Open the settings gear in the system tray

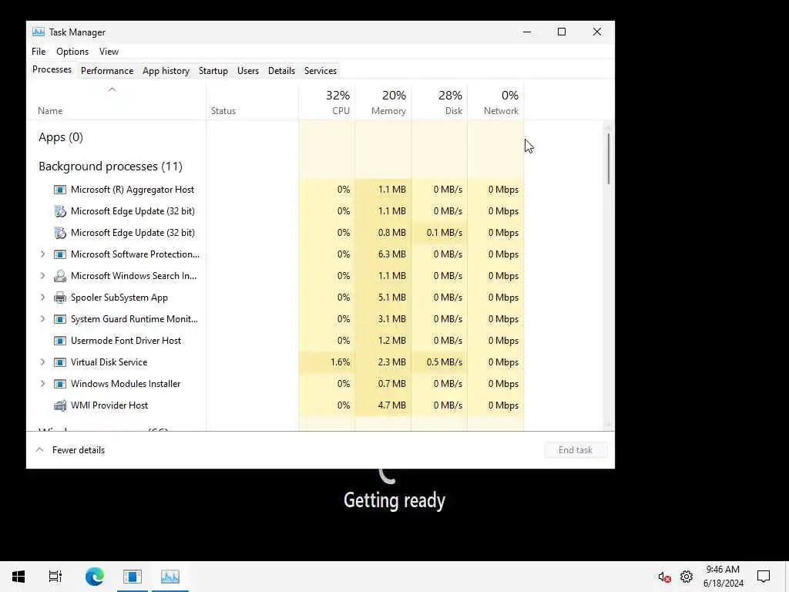[x=687, y=577]
